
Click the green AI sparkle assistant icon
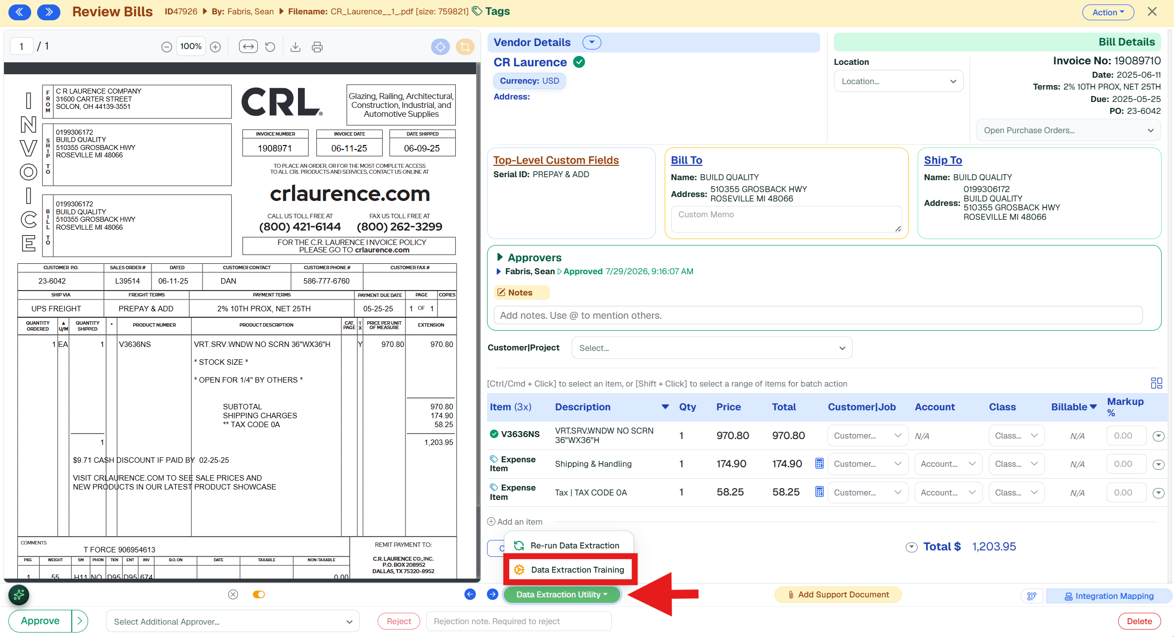click(19, 595)
